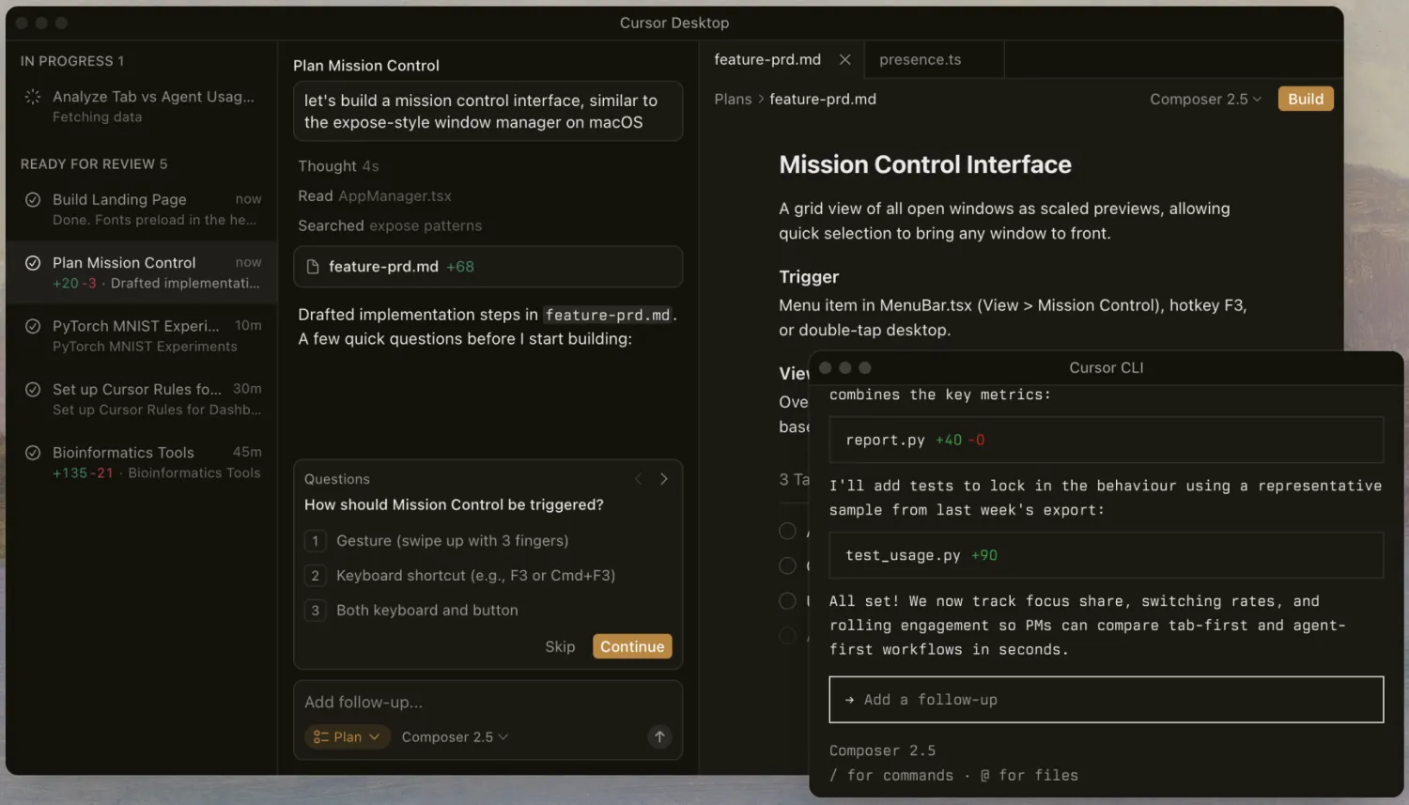Screen dimensions: 1409x805
Task: Click the Plan mode list icon
Action: tap(321, 737)
